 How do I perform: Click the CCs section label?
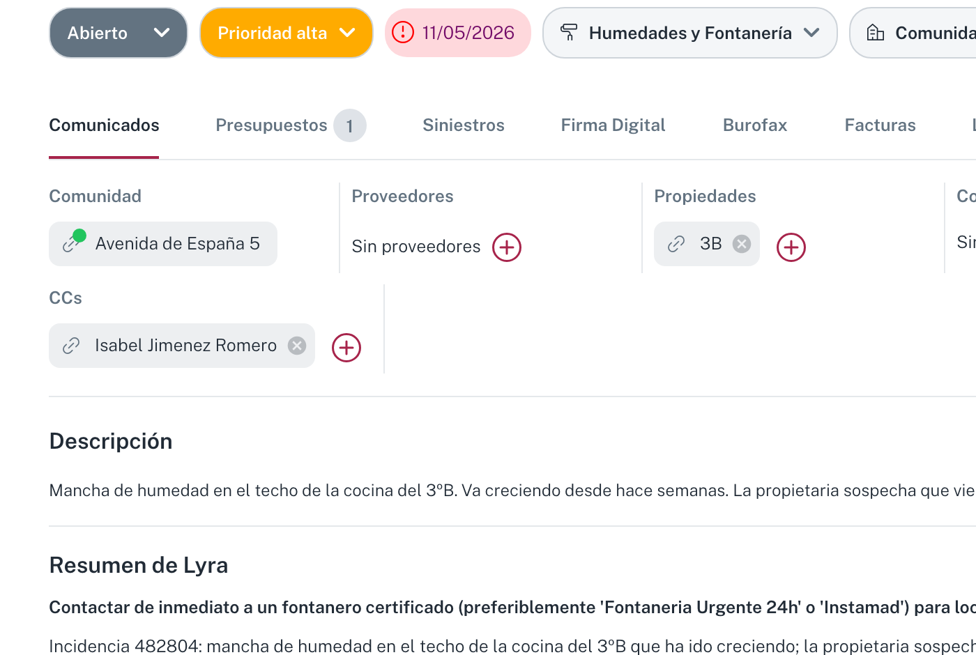coord(66,298)
